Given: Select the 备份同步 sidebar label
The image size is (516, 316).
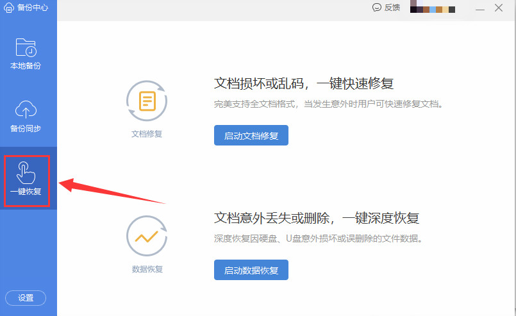Looking at the screenshot, I should point(26,129).
